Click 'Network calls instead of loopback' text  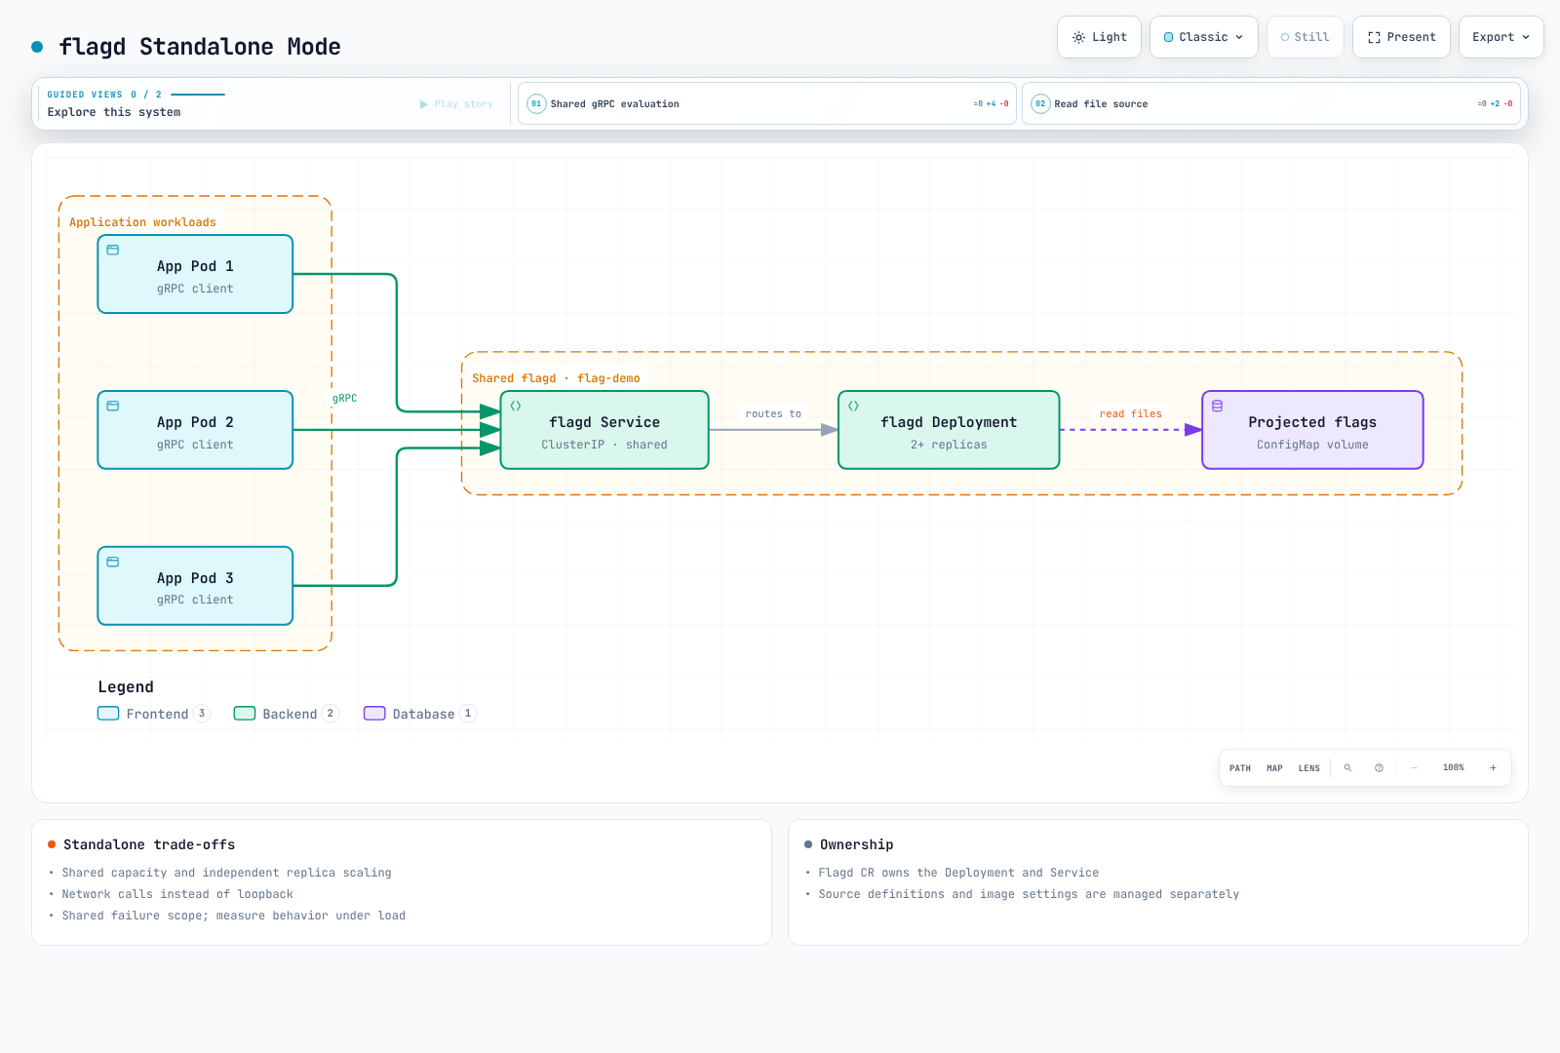pyautogui.click(x=177, y=894)
